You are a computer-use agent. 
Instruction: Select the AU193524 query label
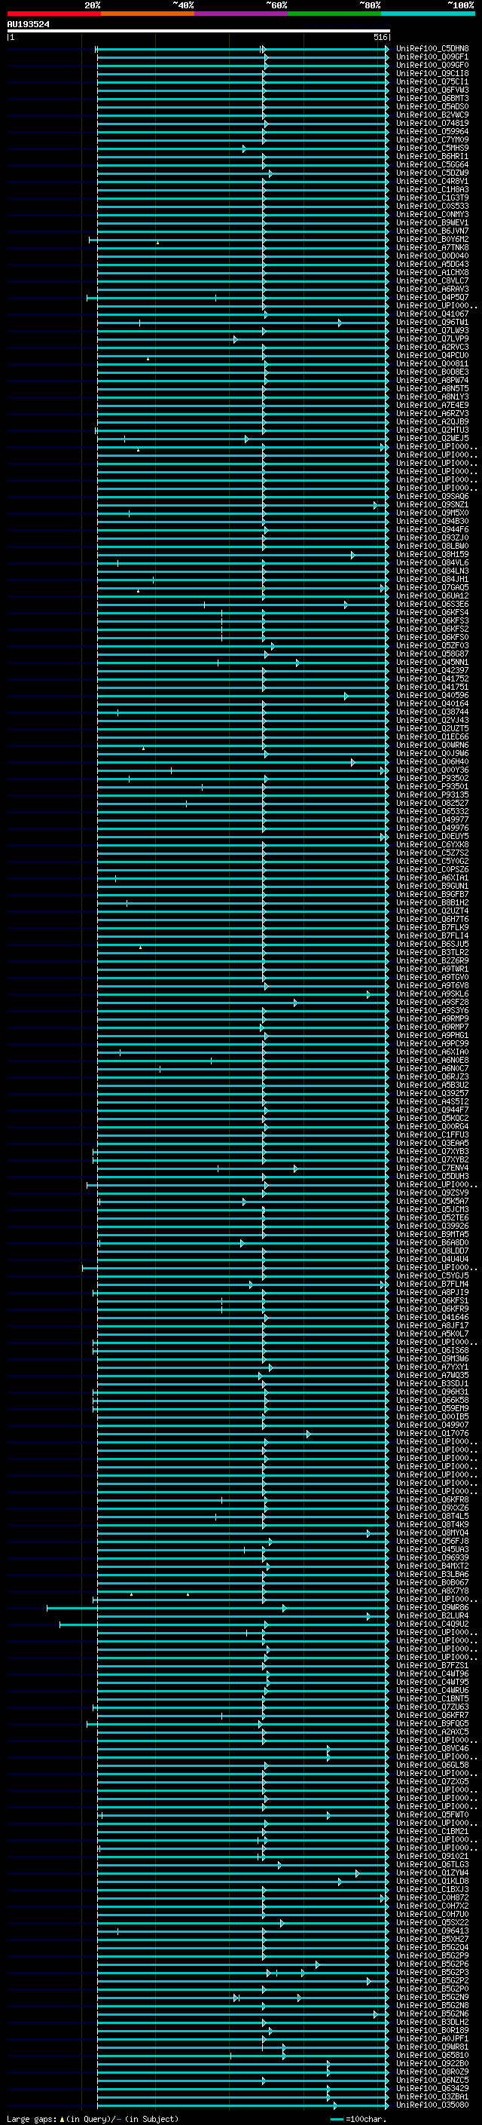(x=28, y=25)
